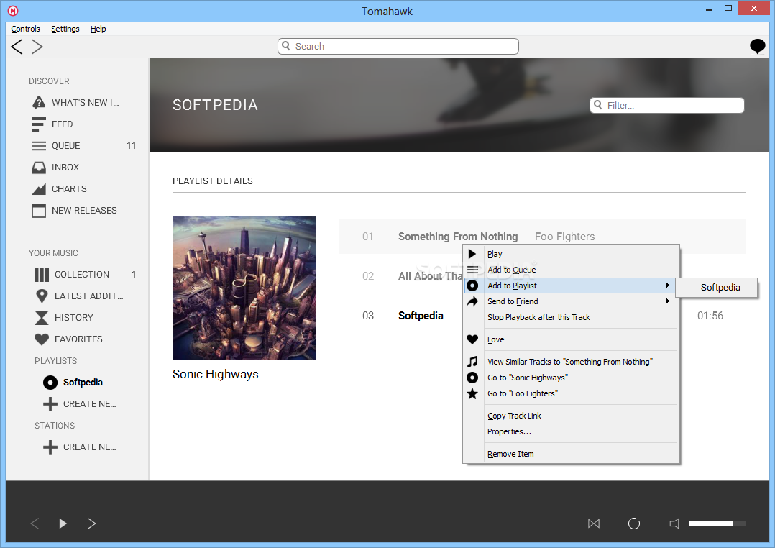Go back with the navigation arrow
This screenshot has height=548, width=775.
tap(17, 47)
